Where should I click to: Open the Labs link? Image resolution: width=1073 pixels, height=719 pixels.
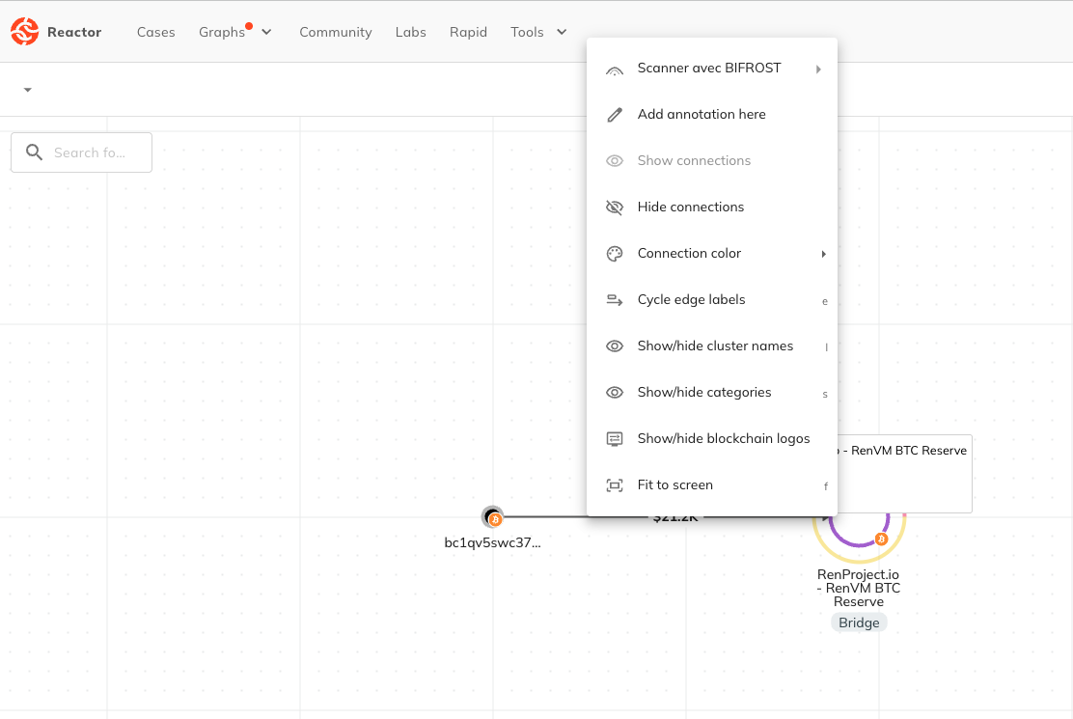tap(411, 32)
